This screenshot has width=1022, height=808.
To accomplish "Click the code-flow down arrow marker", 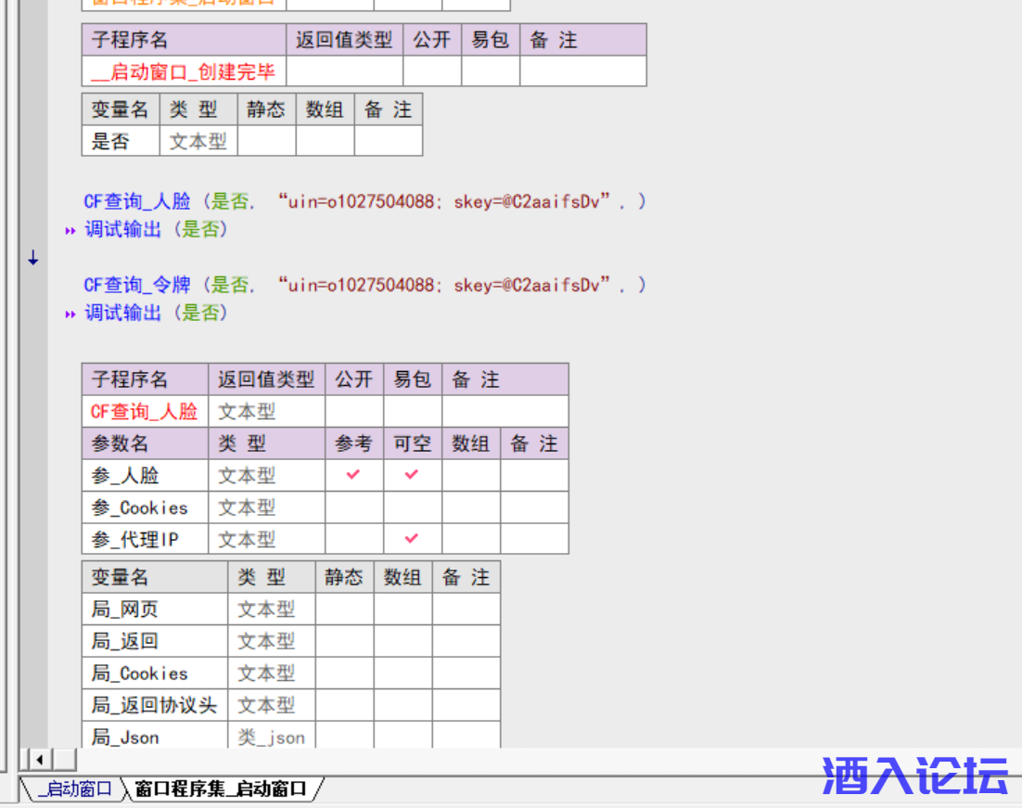I will pos(33,258).
